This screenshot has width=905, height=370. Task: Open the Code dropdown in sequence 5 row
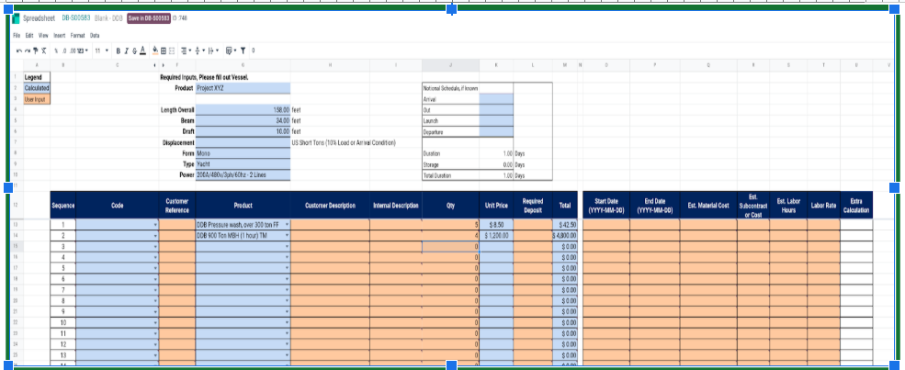155,269
